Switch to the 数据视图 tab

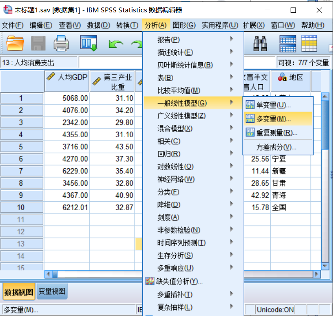click(19, 292)
